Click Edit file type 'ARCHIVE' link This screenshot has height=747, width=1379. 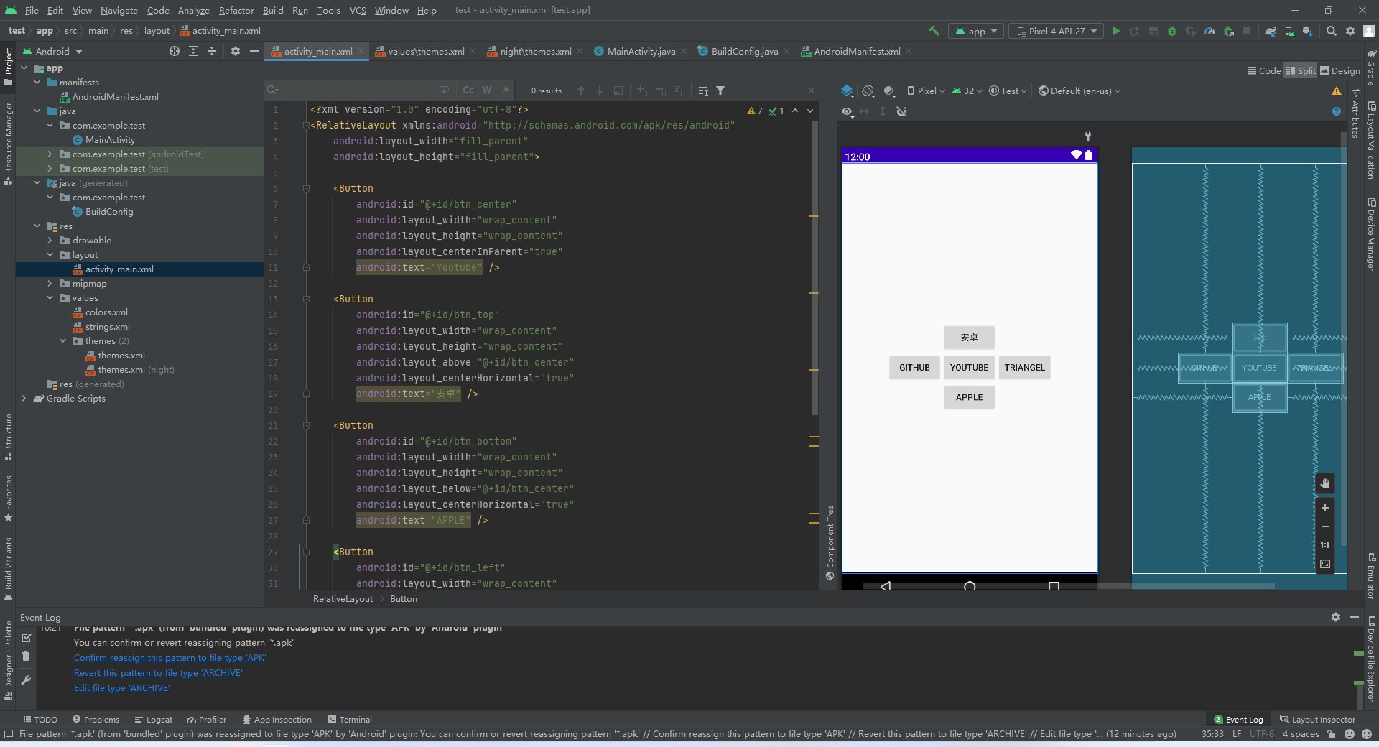pyautogui.click(x=122, y=687)
